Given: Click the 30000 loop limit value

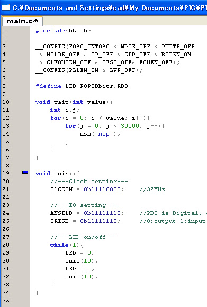Looking at the screenshot, I should (x=130, y=125).
